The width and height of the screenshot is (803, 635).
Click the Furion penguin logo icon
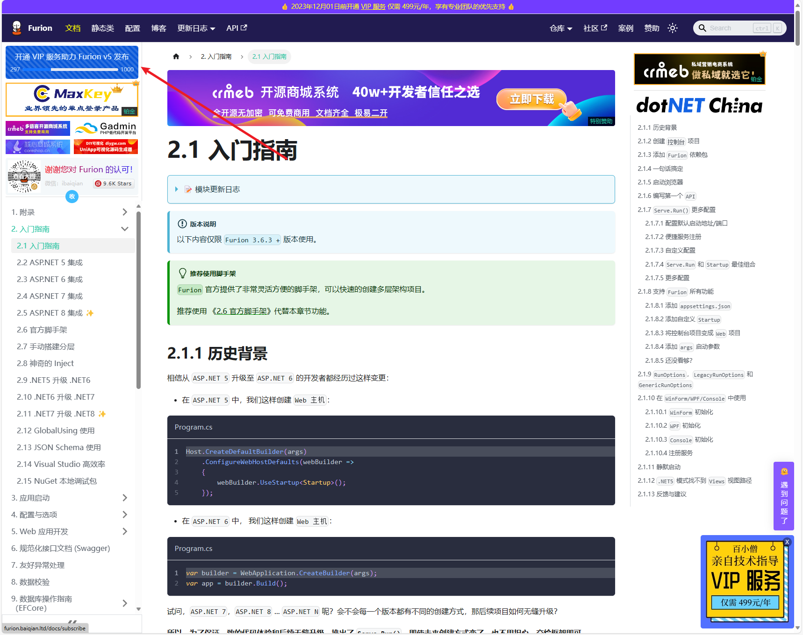tap(17, 28)
